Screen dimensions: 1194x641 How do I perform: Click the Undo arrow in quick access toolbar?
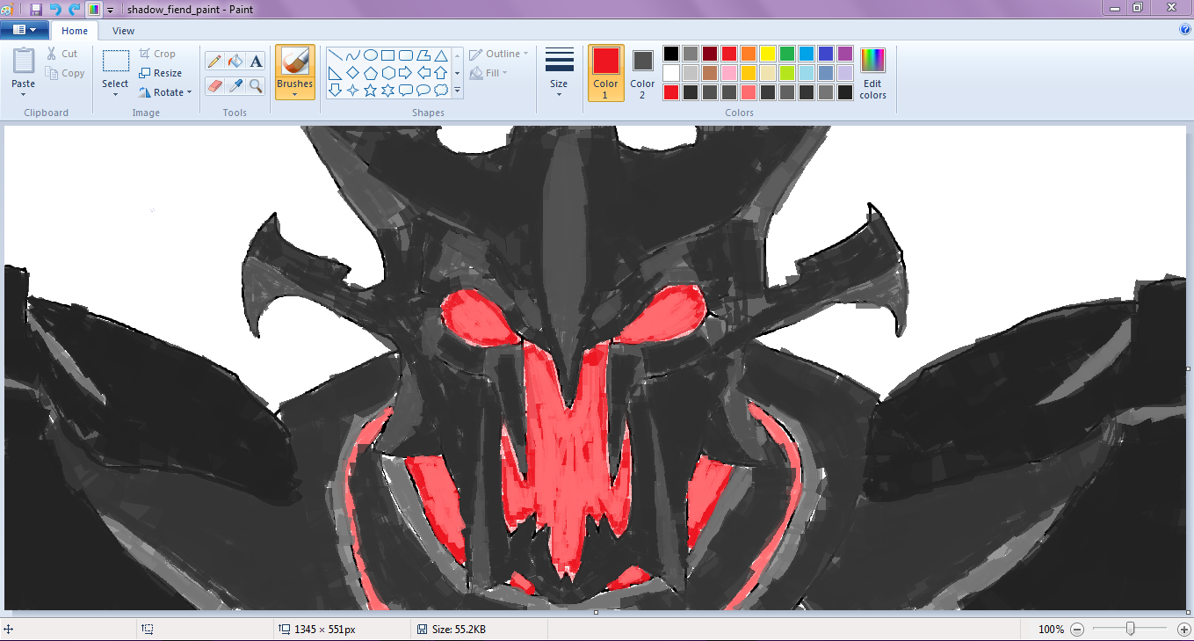55,9
